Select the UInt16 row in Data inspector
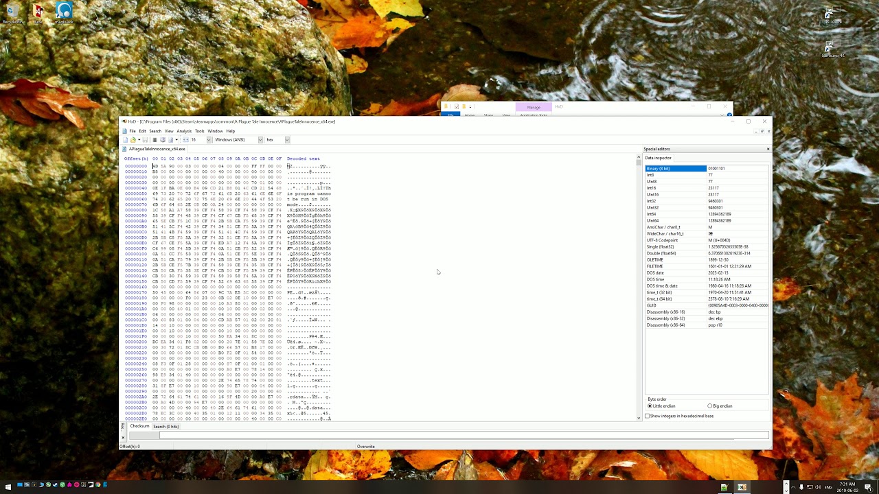 click(x=707, y=194)
